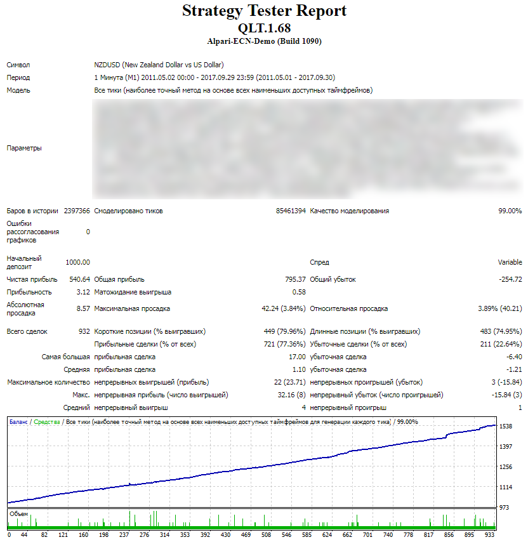Click the blurred parameters block
Screen dimensions: 528x542
click(x=308, y=149)
